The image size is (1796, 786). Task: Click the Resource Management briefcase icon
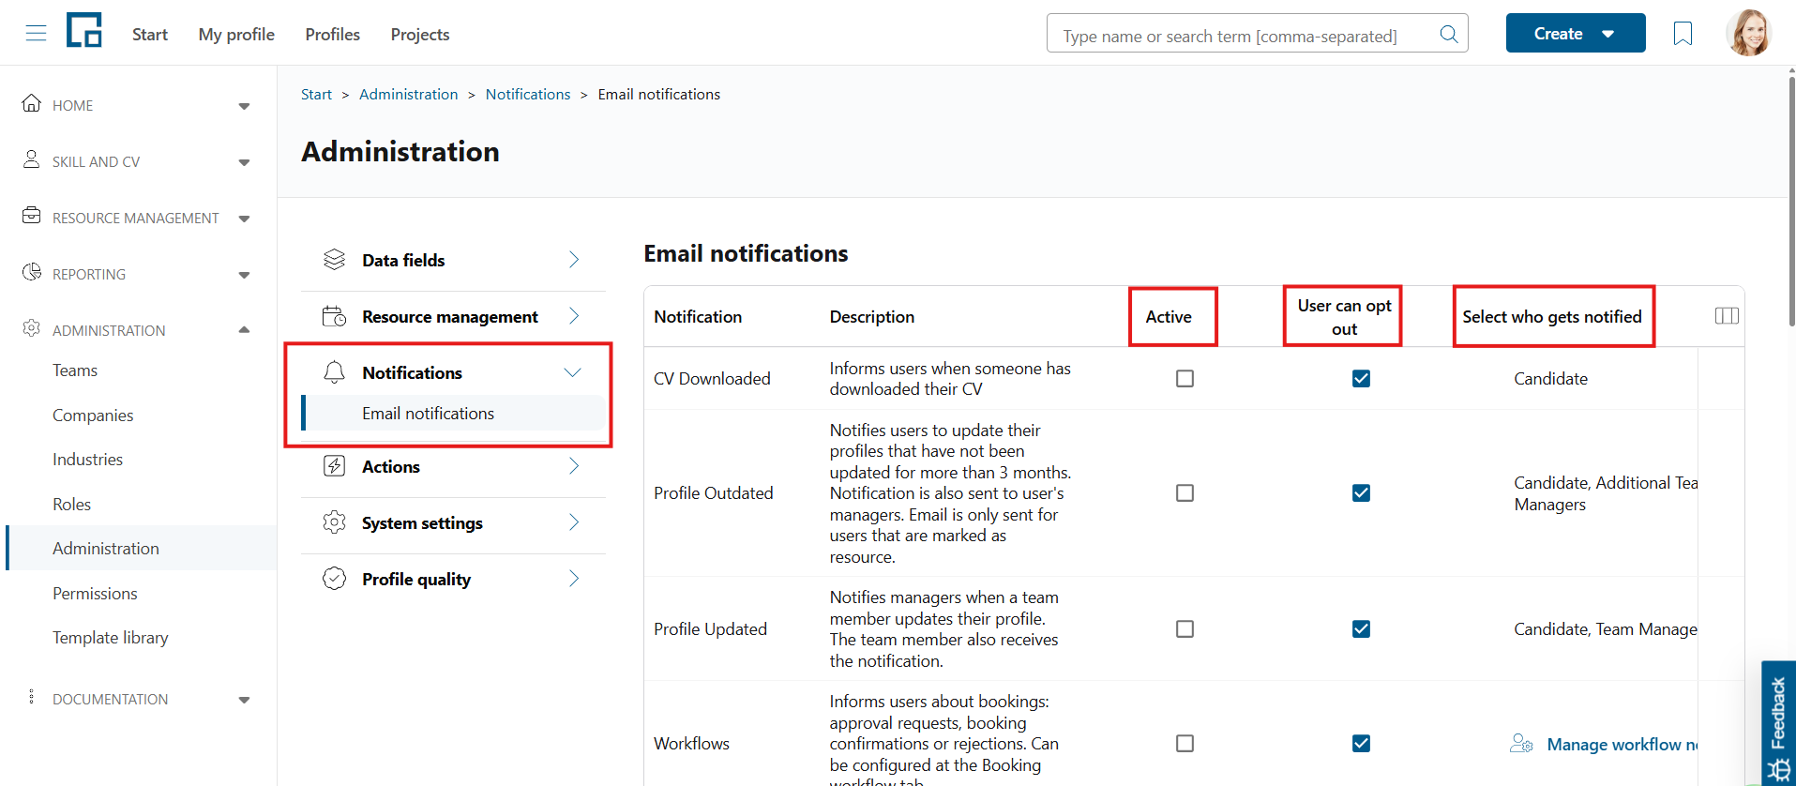tap(32, 216)
